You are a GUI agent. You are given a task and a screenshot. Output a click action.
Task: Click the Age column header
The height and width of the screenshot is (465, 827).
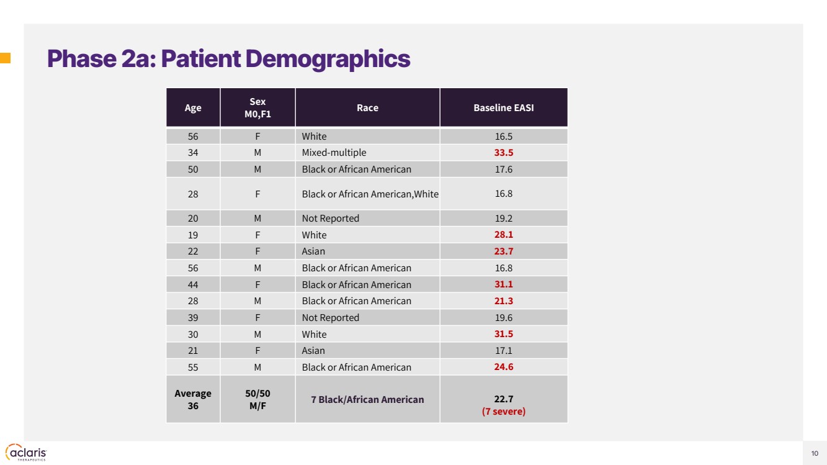pos(193,108)
